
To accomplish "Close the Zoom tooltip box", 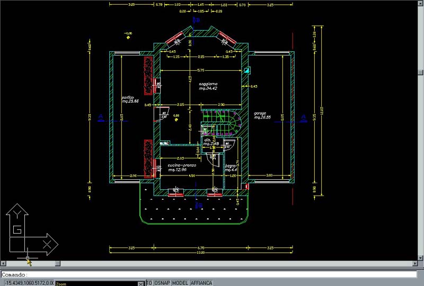I will [x=141, y=284].
